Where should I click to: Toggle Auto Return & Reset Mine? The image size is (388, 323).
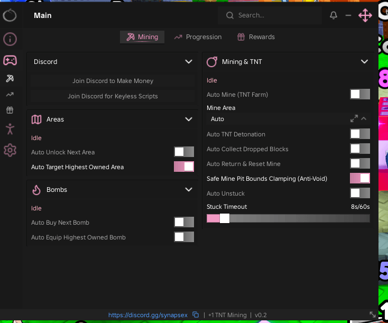(x=360, y=163)
